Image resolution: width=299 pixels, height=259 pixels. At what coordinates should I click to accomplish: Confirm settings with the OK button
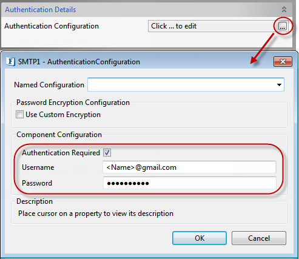point(200,238)
